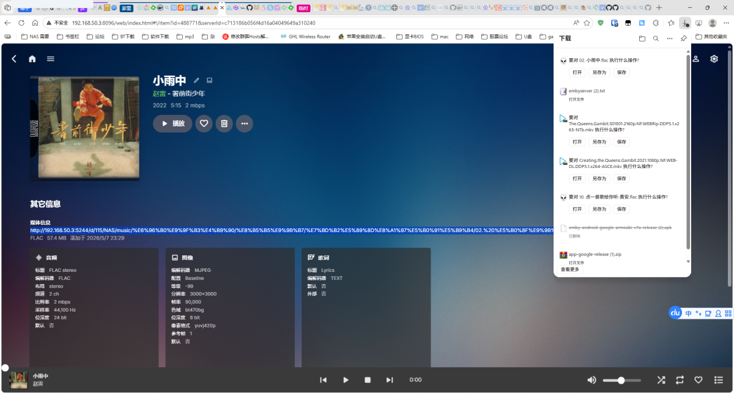
Task: Open 其他收藏夹 bookmarks folder
Action: [711, 37]
